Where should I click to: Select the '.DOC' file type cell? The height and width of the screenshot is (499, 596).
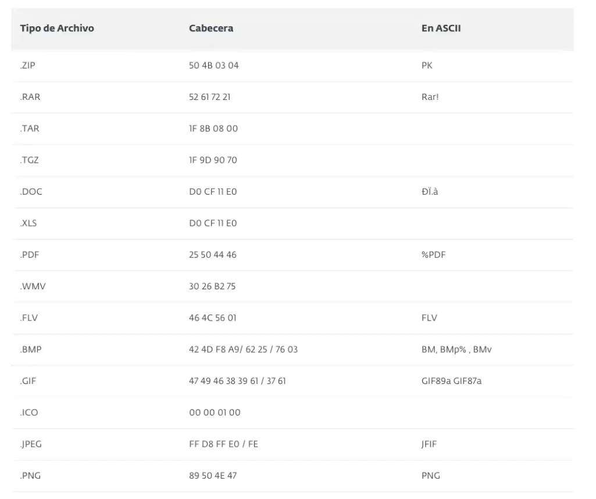click(31, 191)
